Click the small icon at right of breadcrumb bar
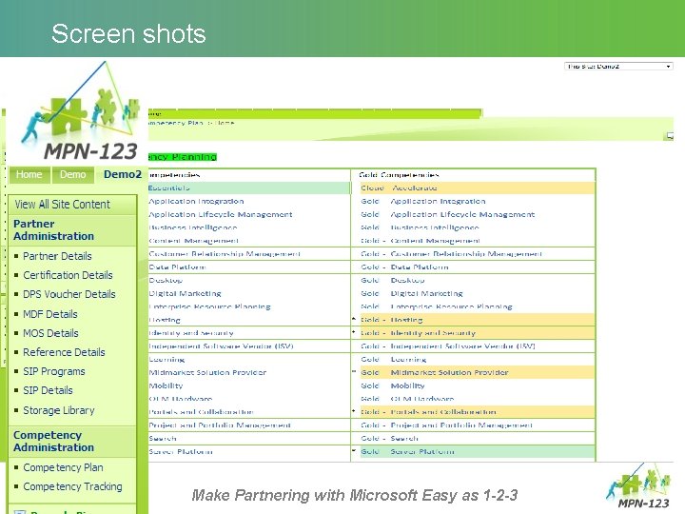 pos(670,136)
